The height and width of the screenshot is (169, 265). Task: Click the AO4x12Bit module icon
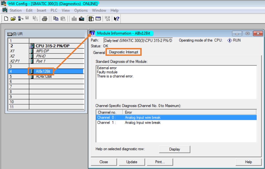(x=32, y=77)
